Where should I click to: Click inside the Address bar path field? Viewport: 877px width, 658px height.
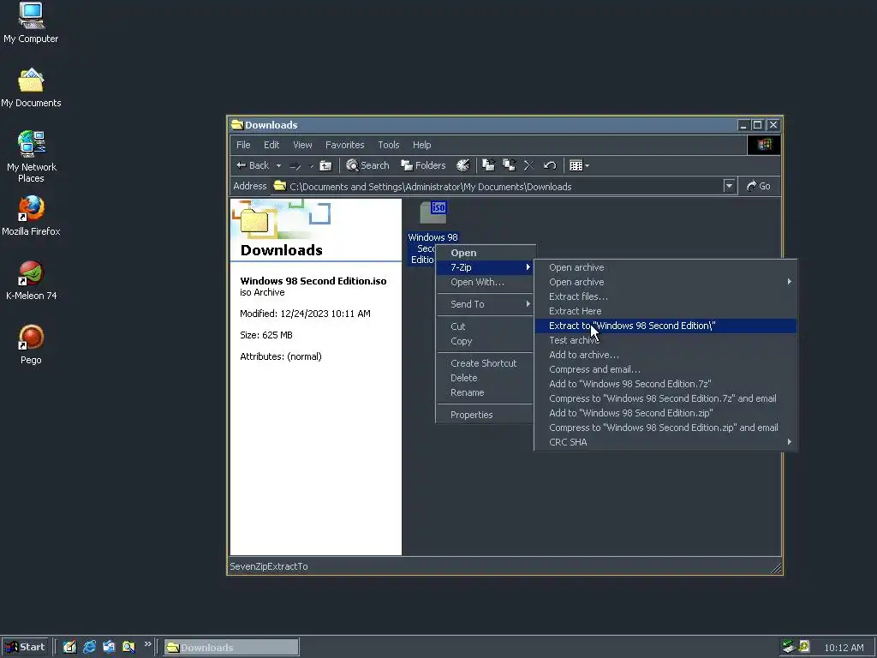pyautogui.click(x=498, y=186)
